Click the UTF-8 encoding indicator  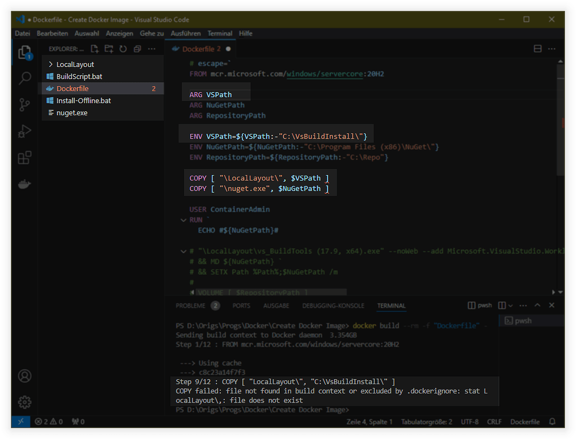point(470,422)
